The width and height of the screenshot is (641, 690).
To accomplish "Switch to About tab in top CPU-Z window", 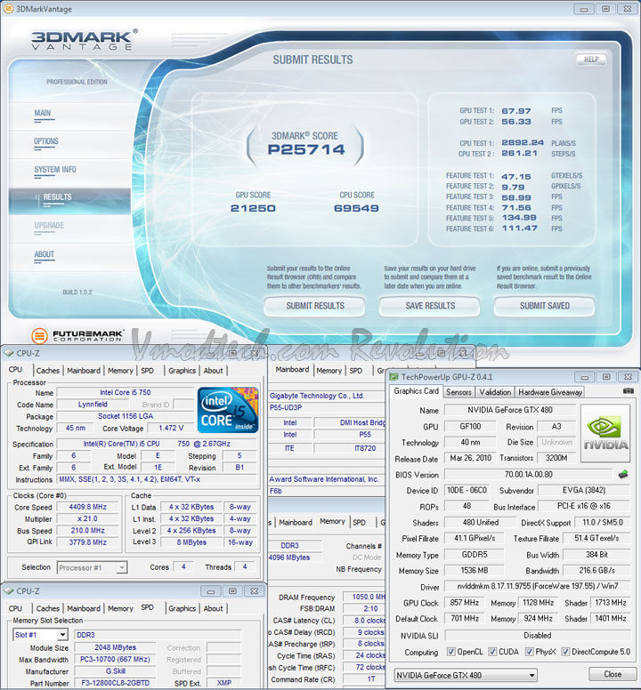I will coord(214,371).
